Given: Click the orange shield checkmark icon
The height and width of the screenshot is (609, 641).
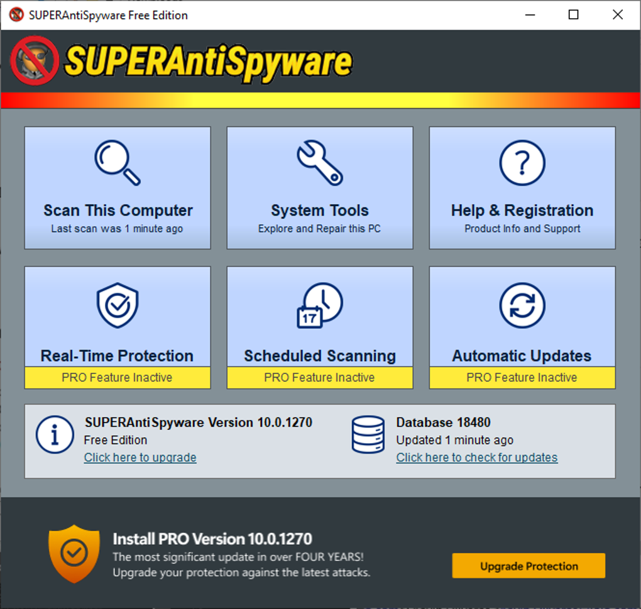Looking at the screenshot, I should 74,553.
